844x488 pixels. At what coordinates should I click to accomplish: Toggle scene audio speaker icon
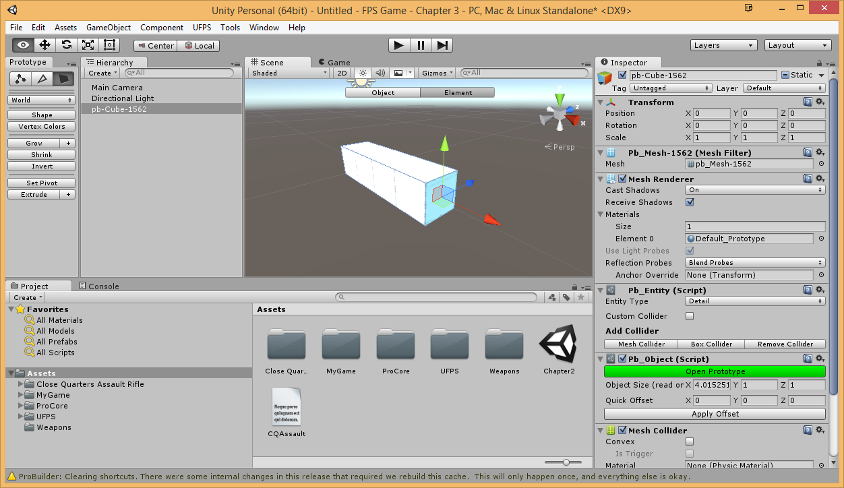tap(380, 73)
